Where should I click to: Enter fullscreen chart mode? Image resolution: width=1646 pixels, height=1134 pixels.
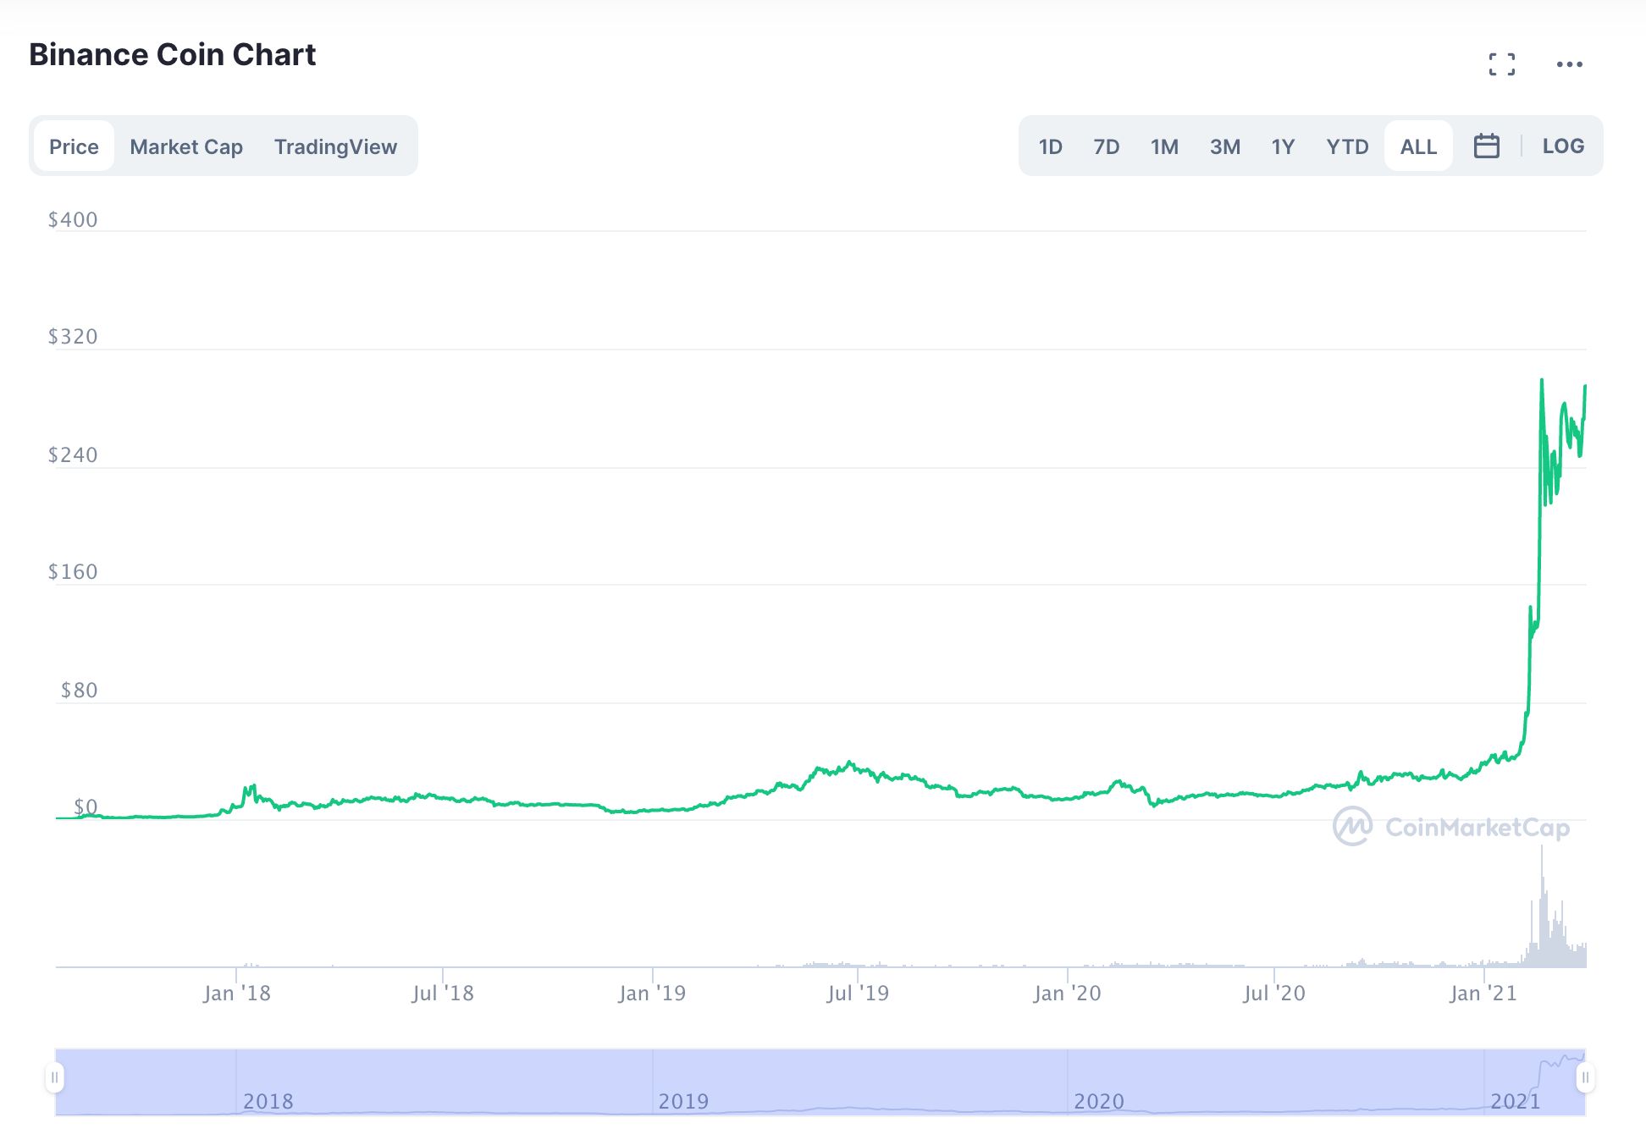[x=1501, y=64]
